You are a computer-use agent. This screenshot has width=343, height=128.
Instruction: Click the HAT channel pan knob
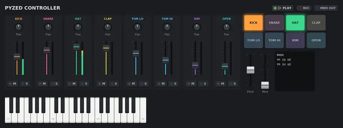pyautogui.click(x=78, y=27)
